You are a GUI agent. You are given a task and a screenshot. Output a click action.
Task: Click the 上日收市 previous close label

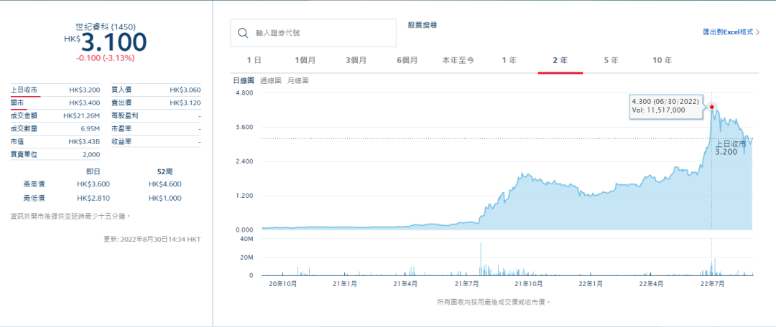tap(24, 90)
